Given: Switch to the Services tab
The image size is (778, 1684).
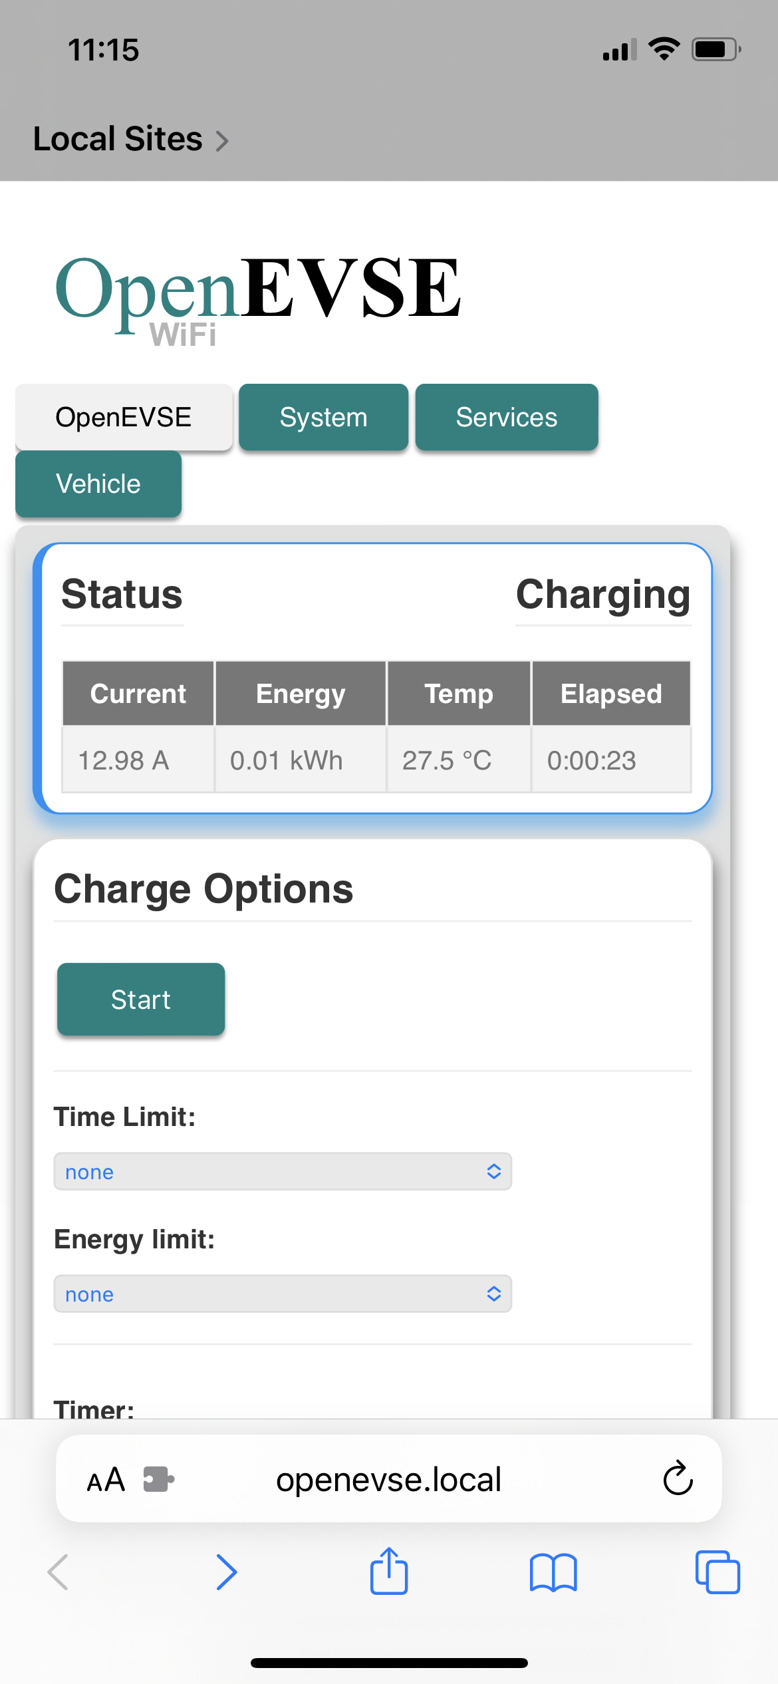Looking at the screenshot, I should 506,417.
